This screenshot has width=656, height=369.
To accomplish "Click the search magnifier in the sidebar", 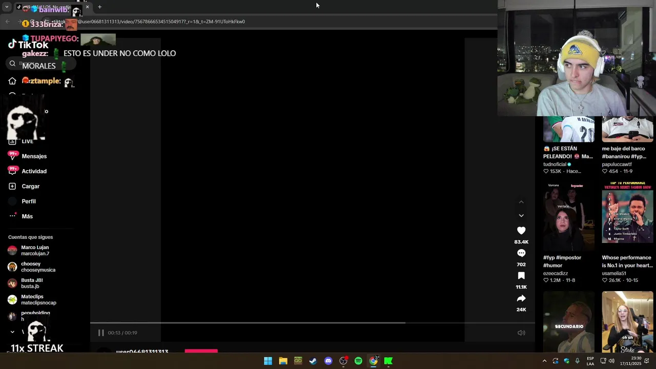I will [x=12, y=64].
